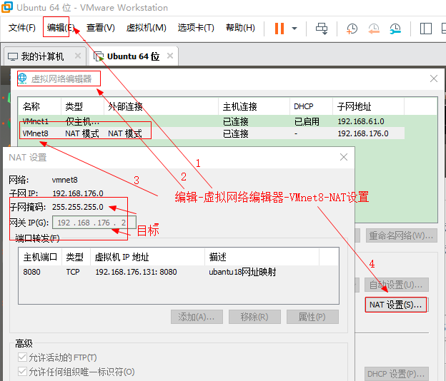Toggle the library sidebar view
Viewport: 446px width, 381px height.
click(426, 29)
